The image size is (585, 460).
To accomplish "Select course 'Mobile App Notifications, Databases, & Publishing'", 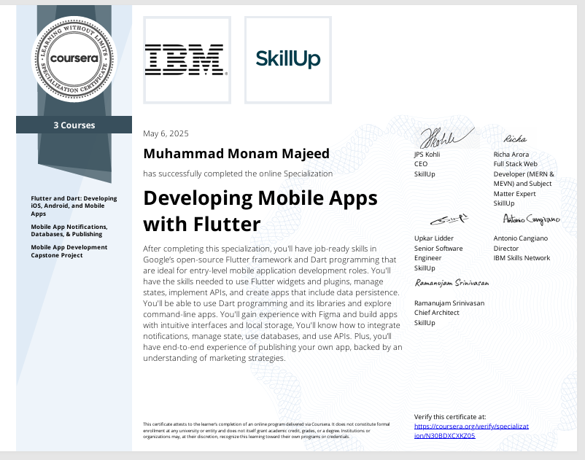I will pos(69,230).
